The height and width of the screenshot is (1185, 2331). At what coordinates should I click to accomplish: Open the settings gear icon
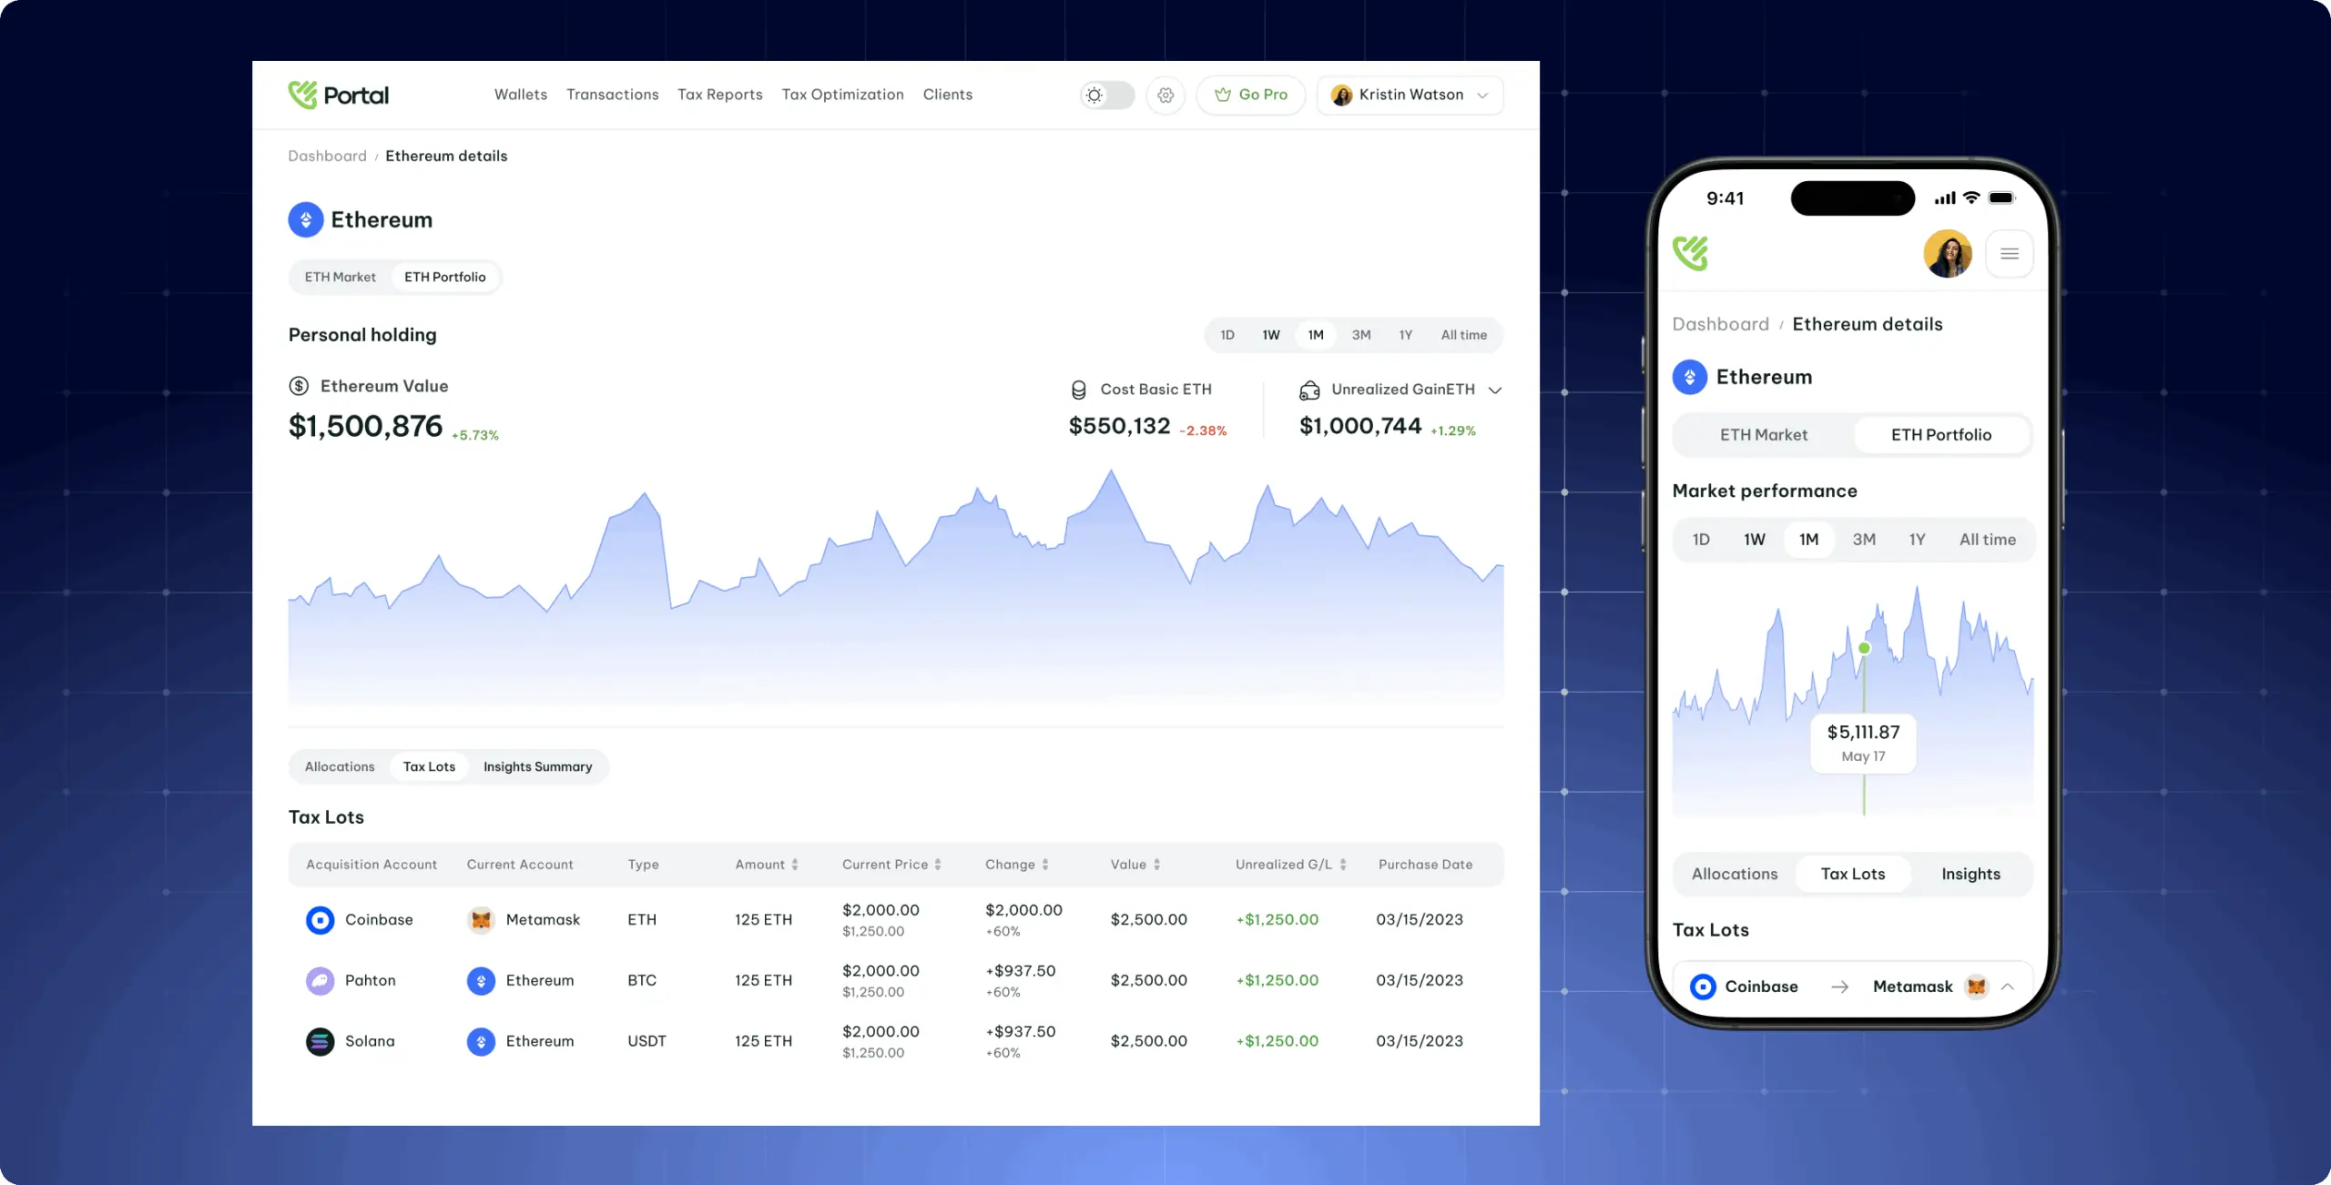click(1165, 95)
